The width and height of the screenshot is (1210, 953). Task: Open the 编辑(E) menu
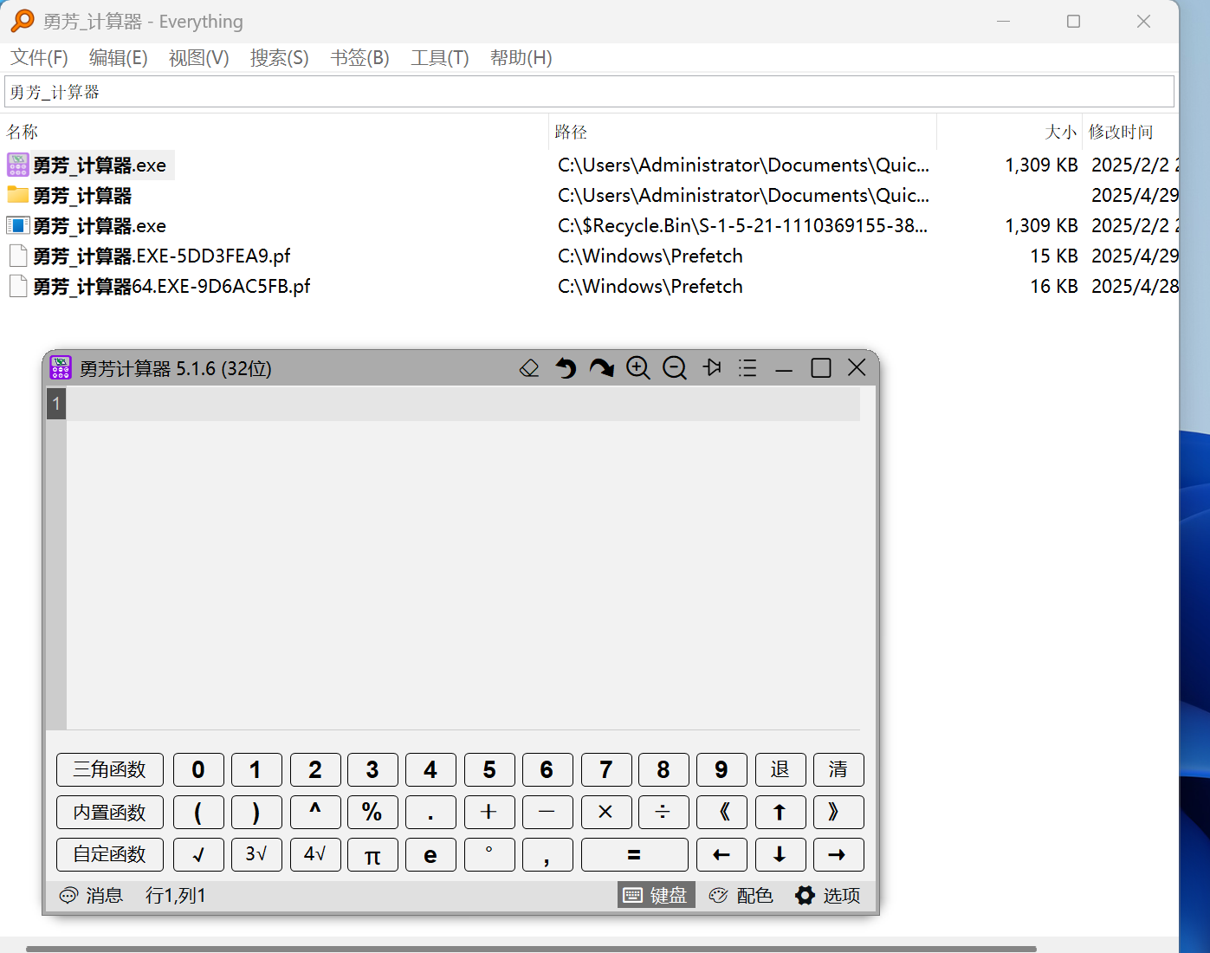[119, 58]
